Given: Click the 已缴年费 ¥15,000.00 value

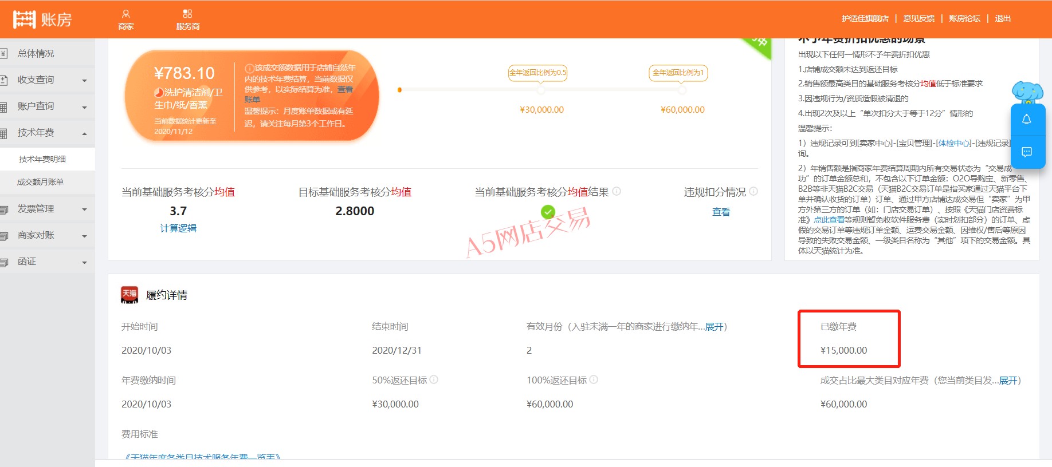Looking at the screenshot, I should (x=843, y=350).
